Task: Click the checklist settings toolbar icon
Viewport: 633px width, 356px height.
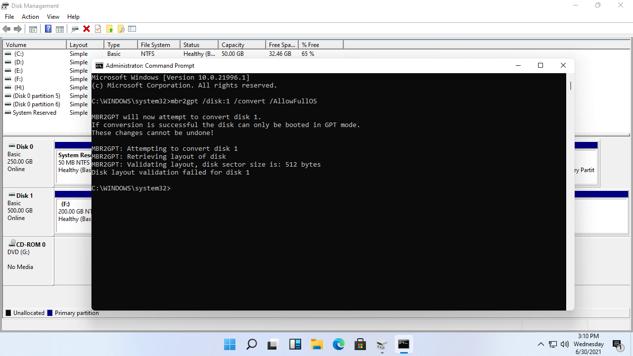Action: (132, 29)
